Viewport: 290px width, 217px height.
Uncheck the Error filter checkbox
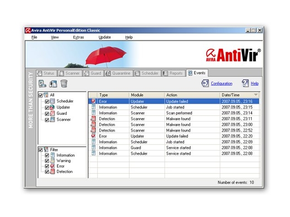click(x=47, y=166)
